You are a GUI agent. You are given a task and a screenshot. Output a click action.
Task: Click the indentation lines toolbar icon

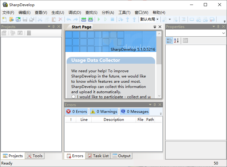coord(184,19)
